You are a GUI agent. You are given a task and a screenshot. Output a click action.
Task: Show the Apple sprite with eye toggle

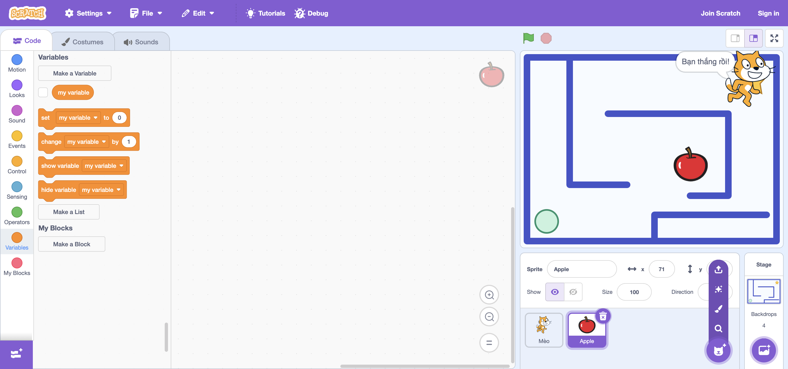click(555, 292)
